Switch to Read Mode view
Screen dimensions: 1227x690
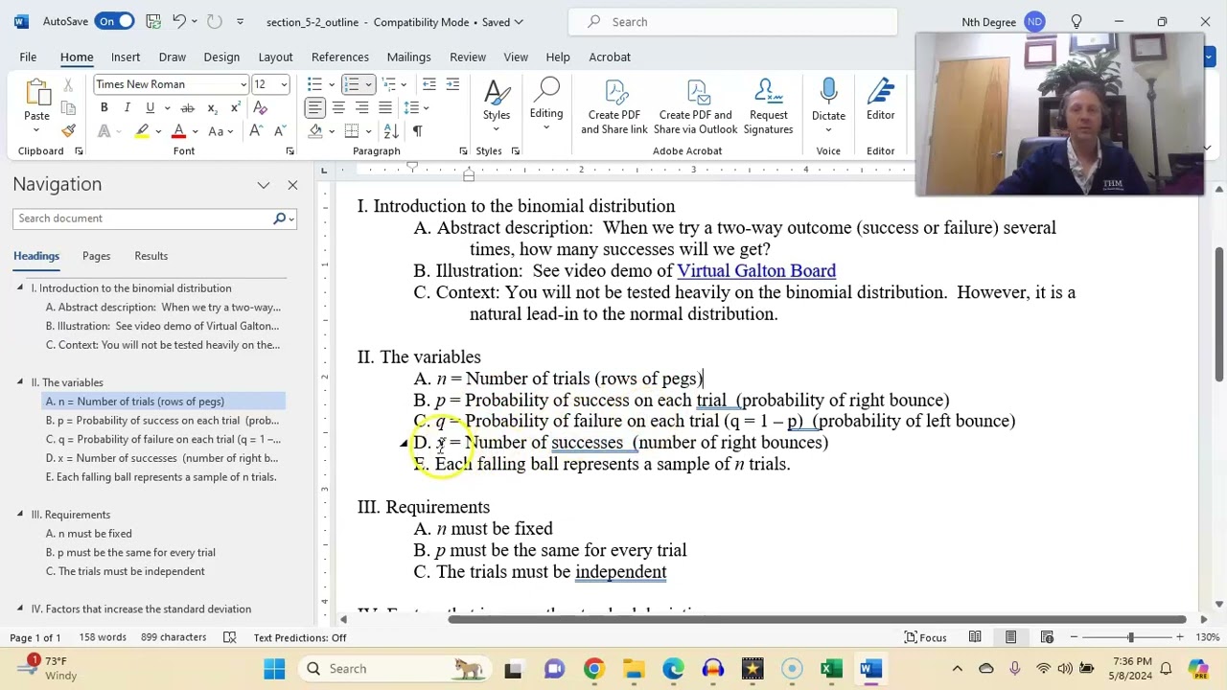[975, 637]
